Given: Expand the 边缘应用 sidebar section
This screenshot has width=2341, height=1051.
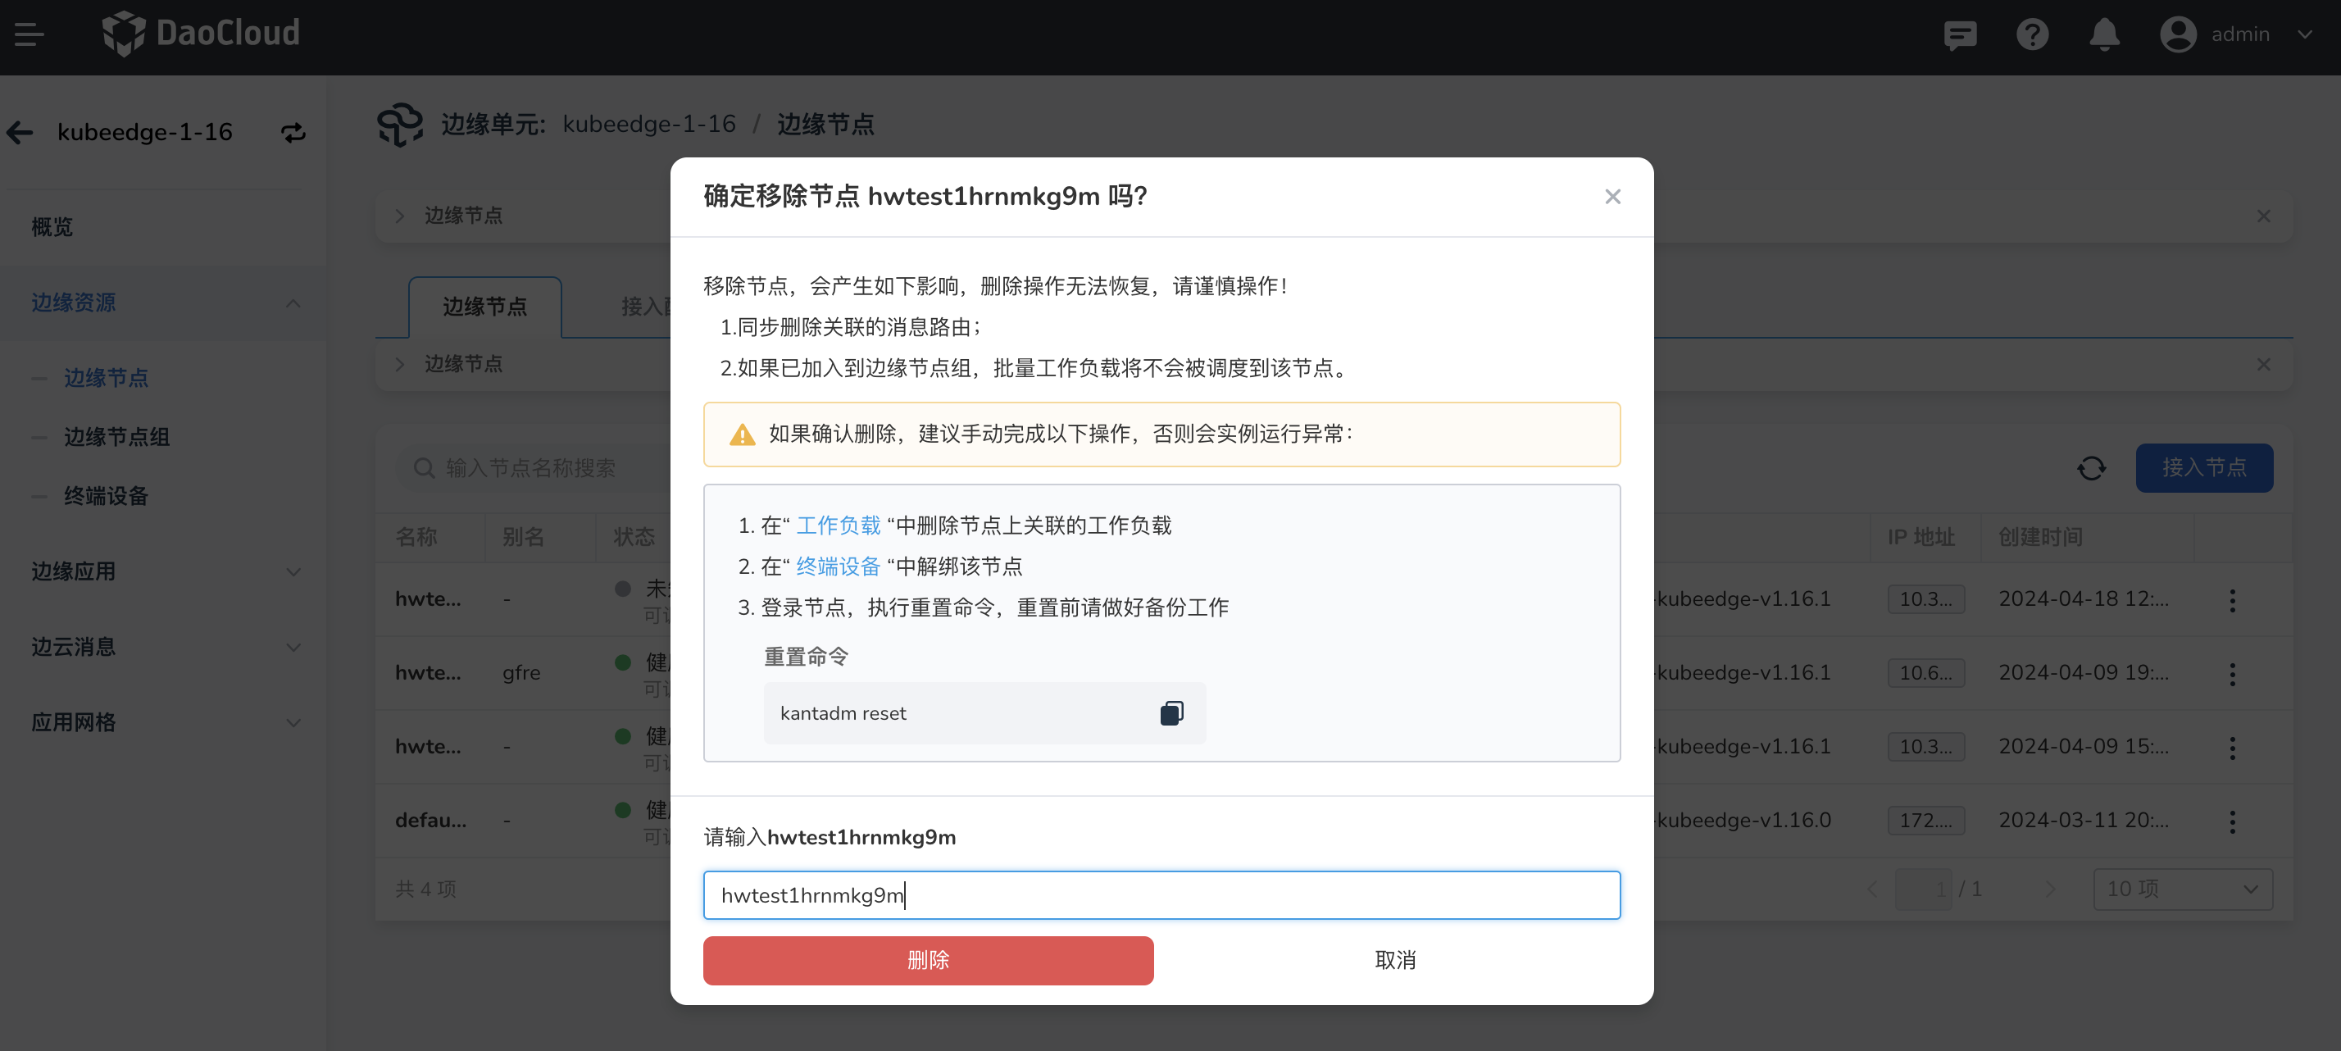Looking at the screenshot, I should 293,571.
